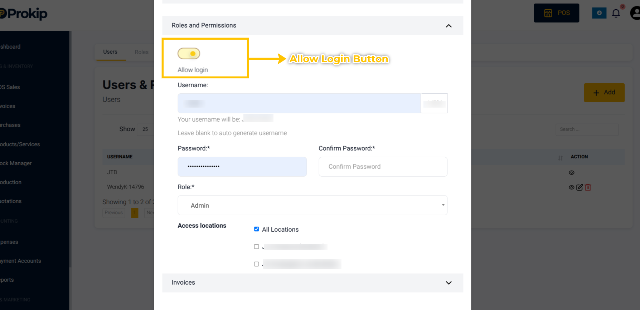The image size is (640, 310).
Task: Click the Password input field
Action: tap(242, 167)
